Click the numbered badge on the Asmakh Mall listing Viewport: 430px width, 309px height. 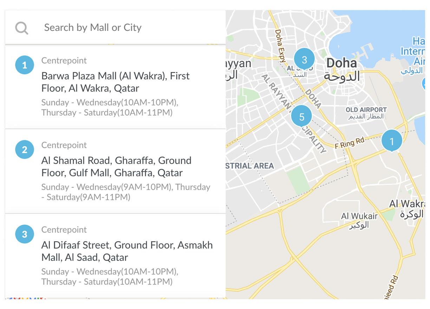25,234
